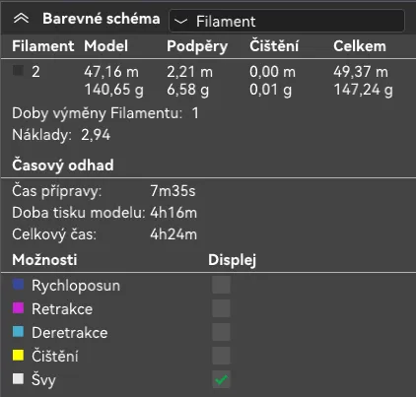Click the dropdown arrow beside Filament
The height and width of the screenshot is (397, 416).
(x=180, y=22)
